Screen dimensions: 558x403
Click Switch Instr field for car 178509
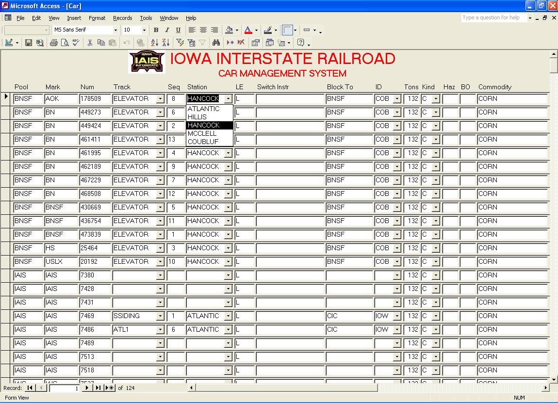pyautogui.click(x=289, y=99)
